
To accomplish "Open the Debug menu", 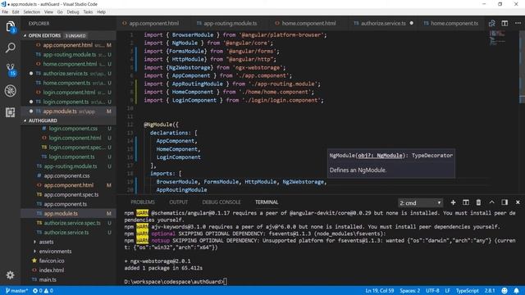I will [x=73, y=12].
